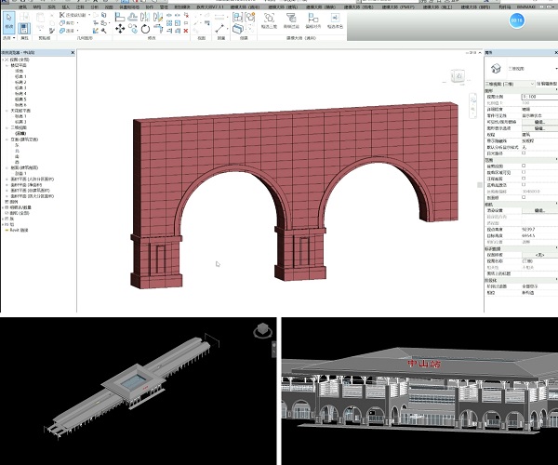Click the ViewCube in the lower-left station model view
The image size is (558, 465).
[262, 330]
